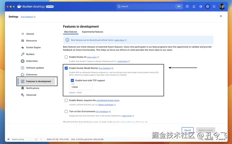Click the ⌘K shortcut badge
Image resolution: width=232 pixels, height=144 pixels.
[179, 6]
